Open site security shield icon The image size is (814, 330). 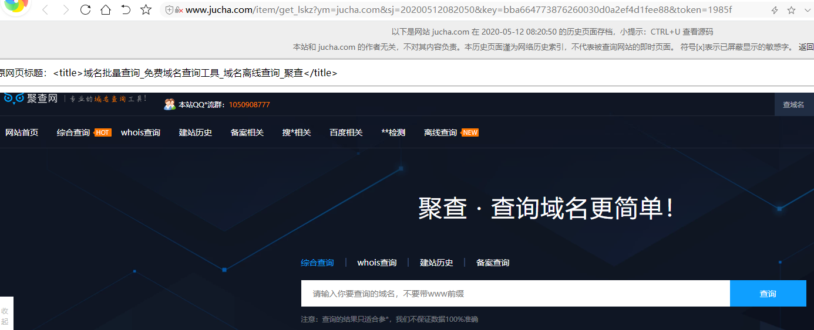pyautogui.click(x=169, y=11)
